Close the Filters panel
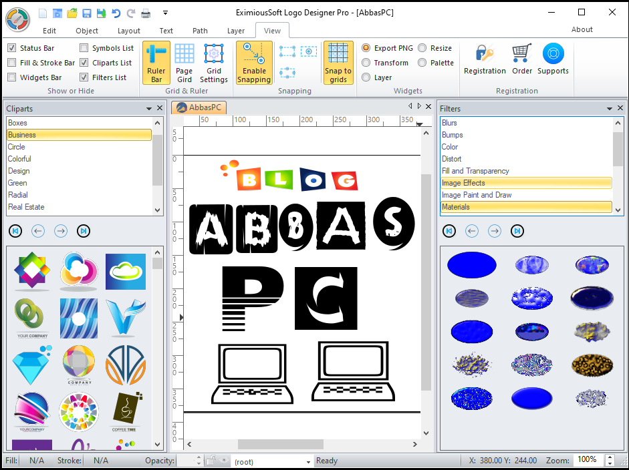Screen dimensions: 629x470 620,107
